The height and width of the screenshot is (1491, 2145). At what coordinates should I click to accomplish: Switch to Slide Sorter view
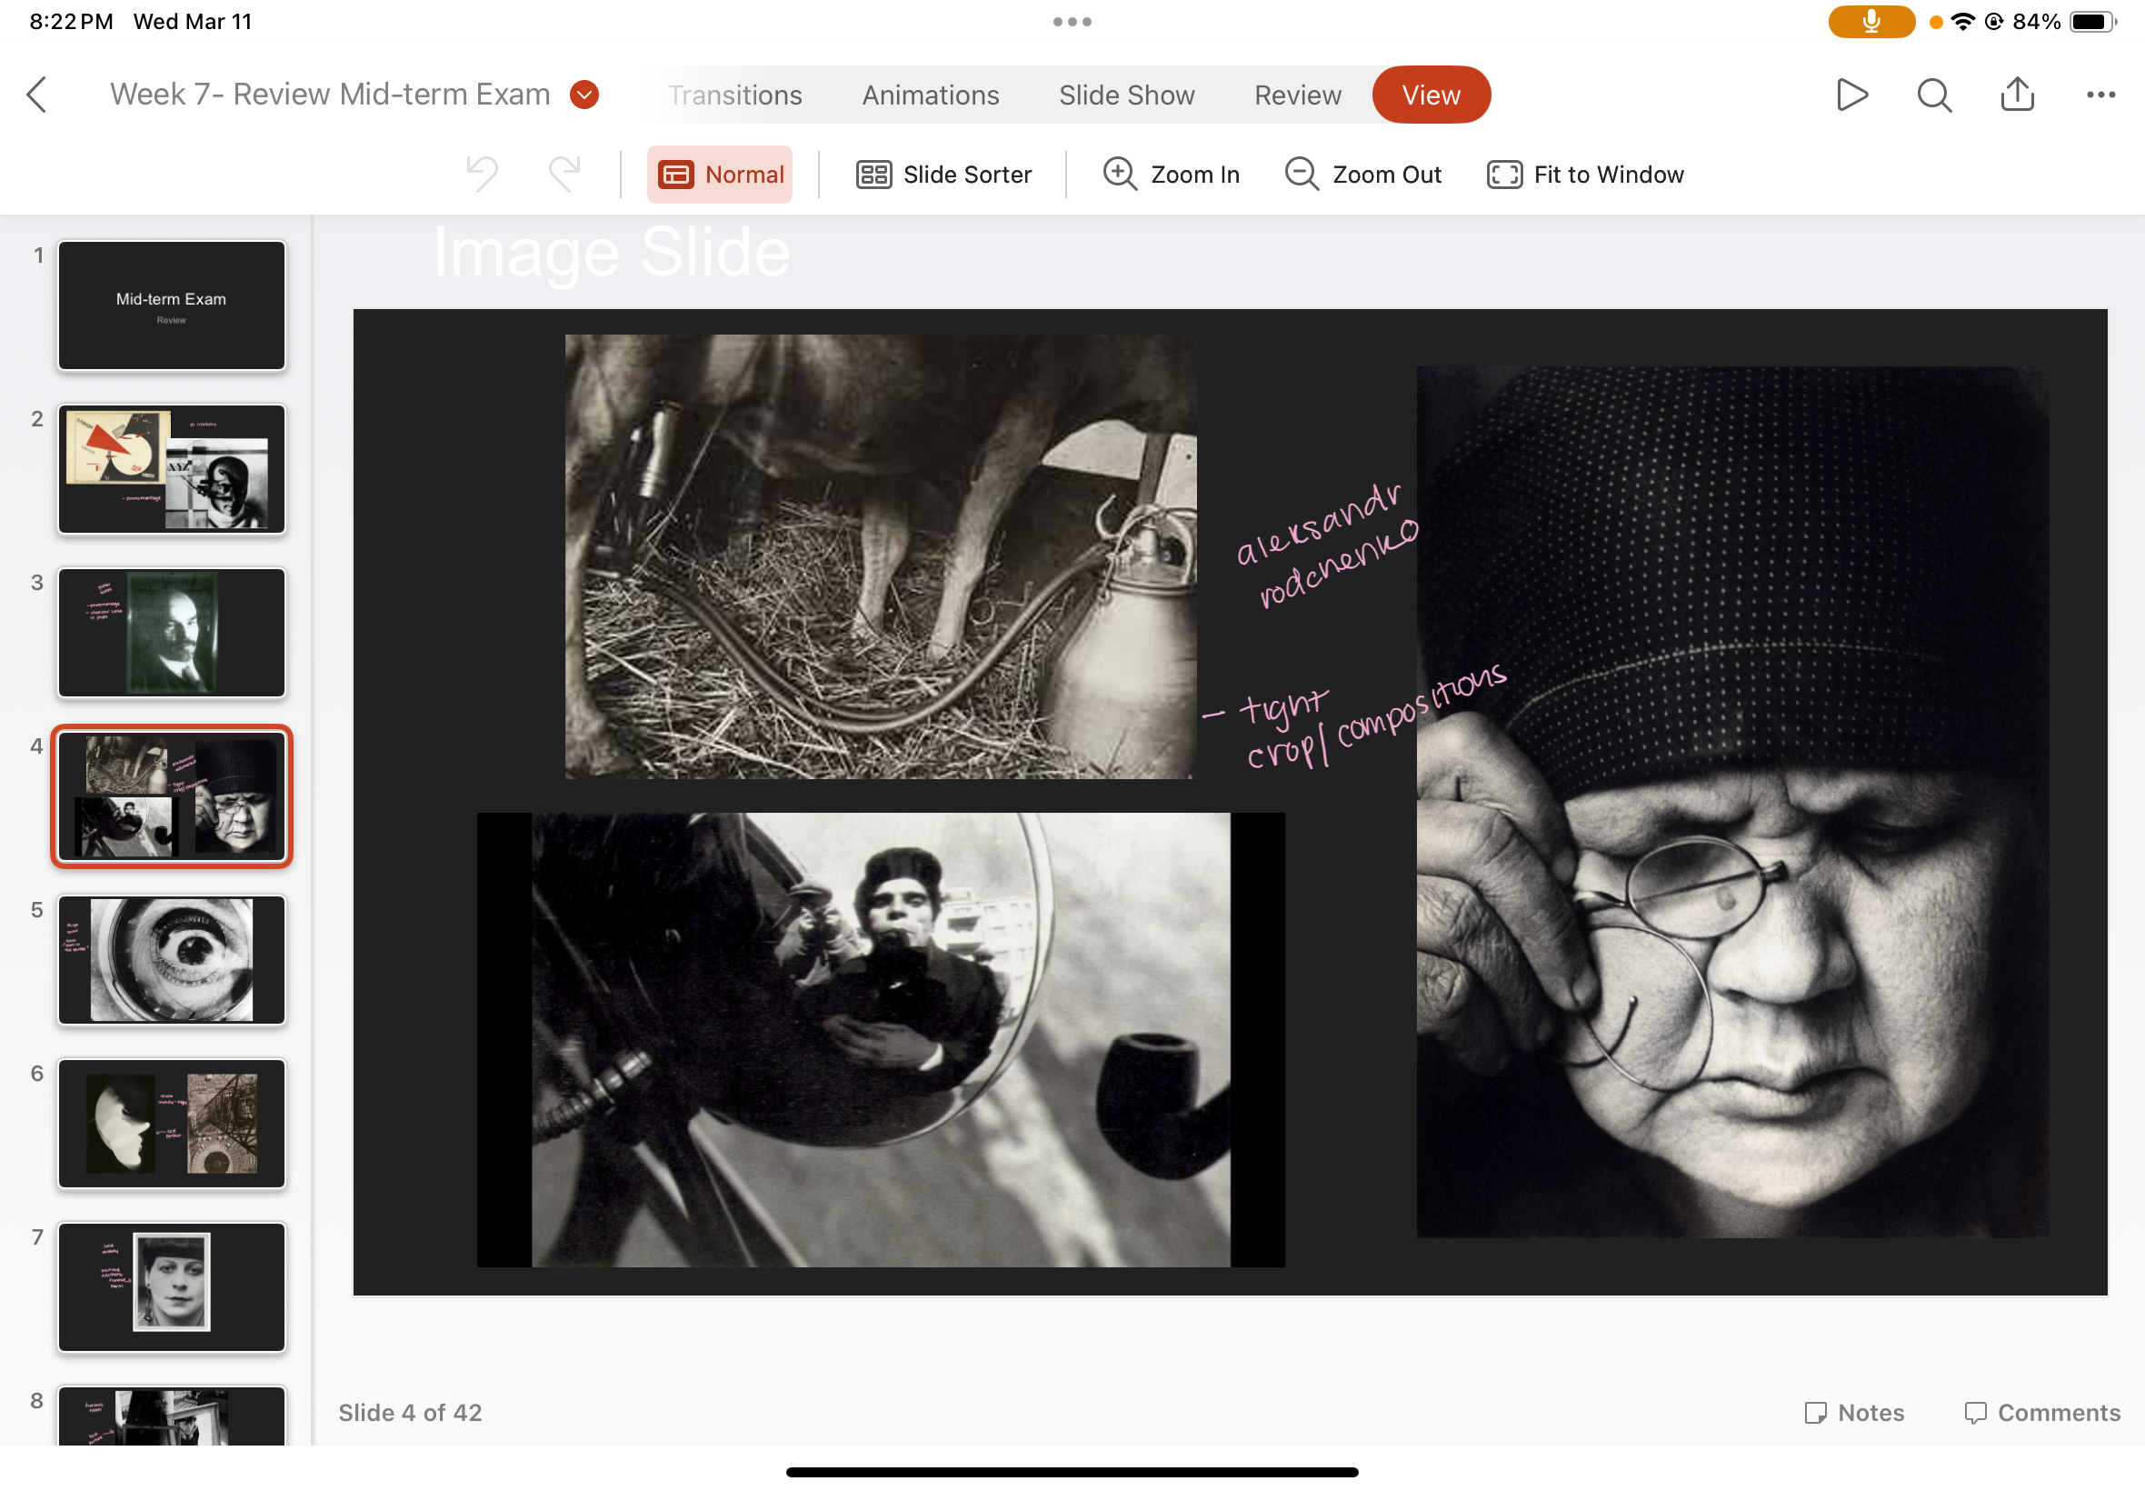point(943,175)
